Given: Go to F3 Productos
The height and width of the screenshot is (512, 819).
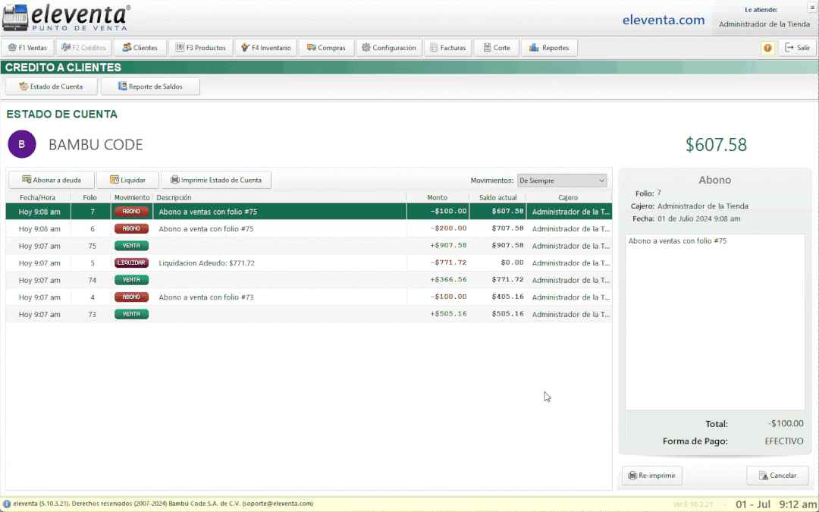Looking at the screenshot, I should tap(201, 48).
